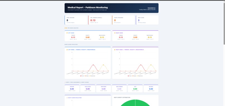Click the Head Tremor score 0.00
Screen dimensions: 225x106
119,89
